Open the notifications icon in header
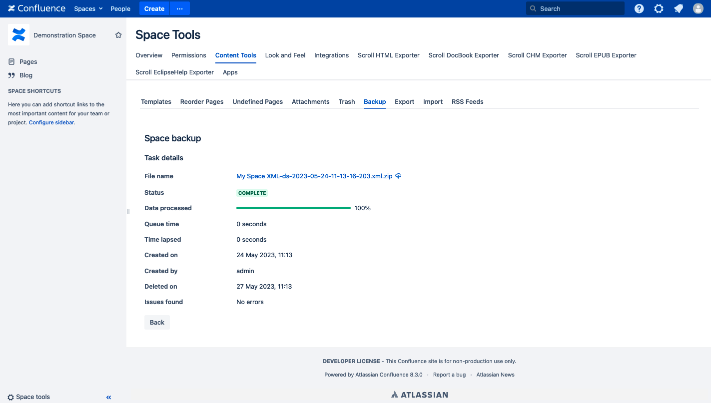 (678, 8)
